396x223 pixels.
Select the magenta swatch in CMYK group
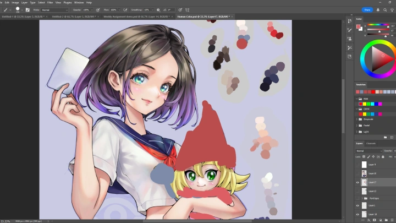[x=380, y=114]
